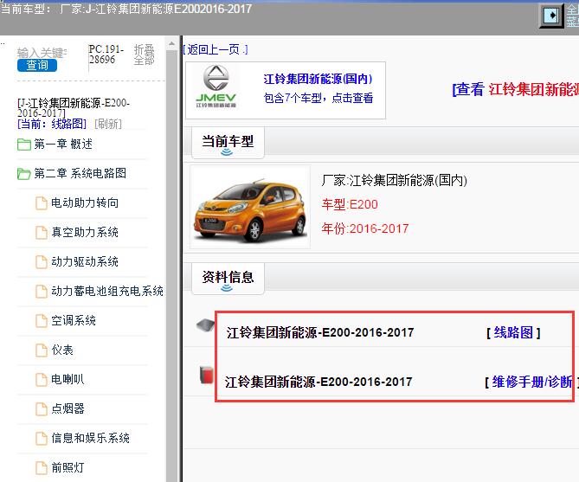Click 折叠全部 to collapse all chapters

(x=144, y=55)
